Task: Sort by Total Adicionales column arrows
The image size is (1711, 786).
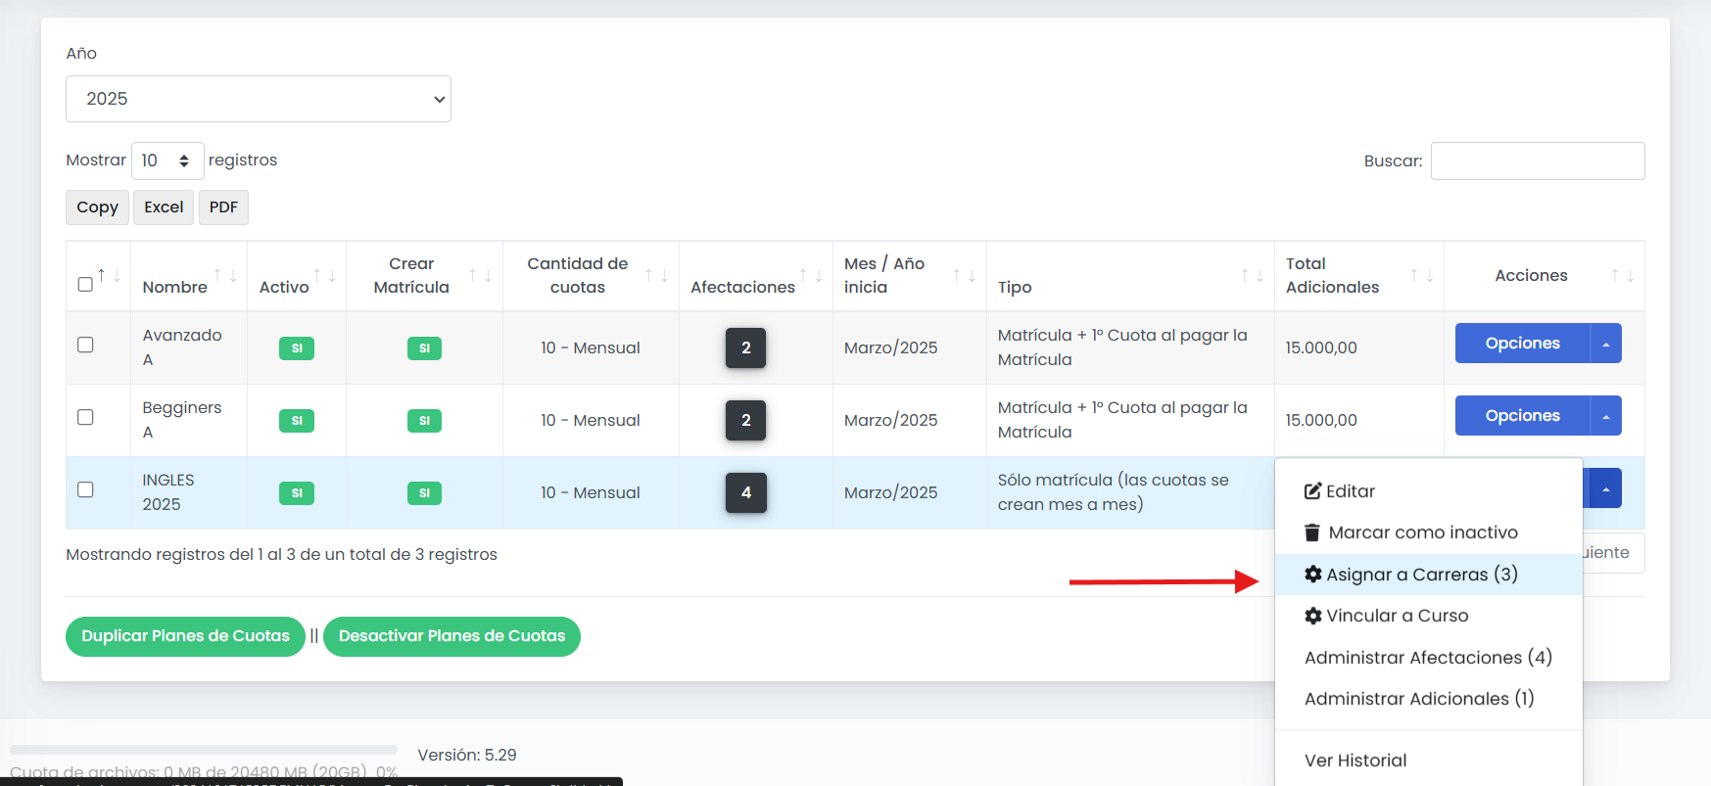Action: click(x=1421, y=276)
